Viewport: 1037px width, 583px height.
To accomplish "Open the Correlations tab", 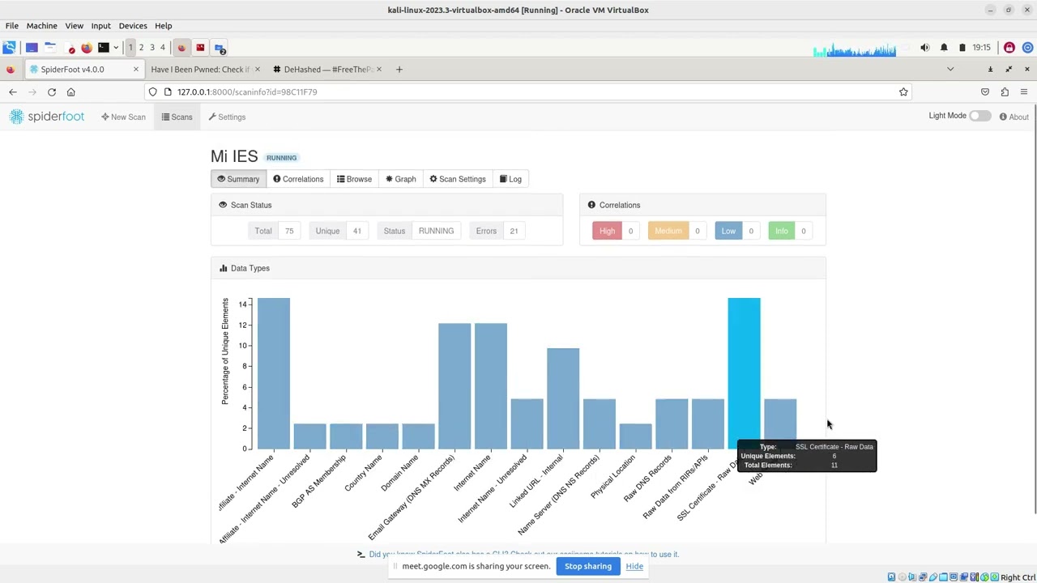I will click(x=298, y=179).
